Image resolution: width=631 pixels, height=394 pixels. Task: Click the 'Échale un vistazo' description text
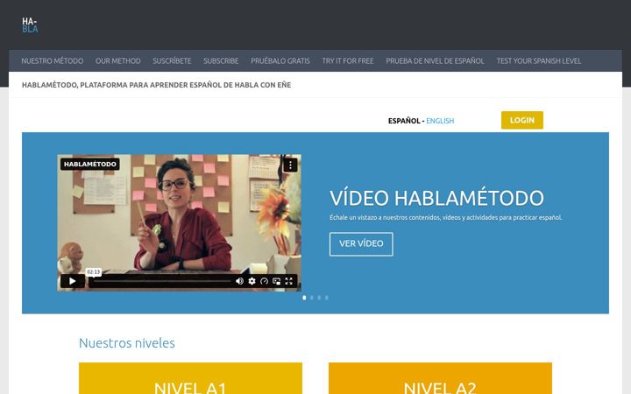point(446,217)
